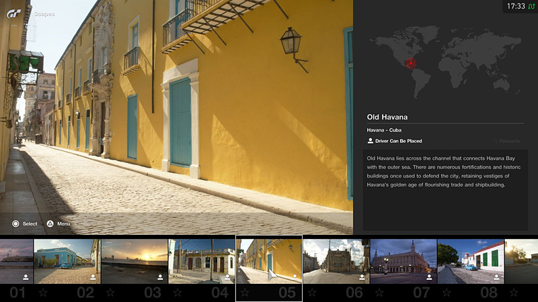The width and height of the screenshot is (538, 302).
Task: Select blue building thumbnail 02
Action: (67, 261)
